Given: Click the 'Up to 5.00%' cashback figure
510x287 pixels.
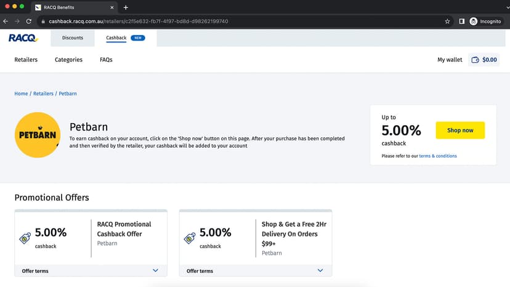Looking at the screenshot, I should 401,130.
